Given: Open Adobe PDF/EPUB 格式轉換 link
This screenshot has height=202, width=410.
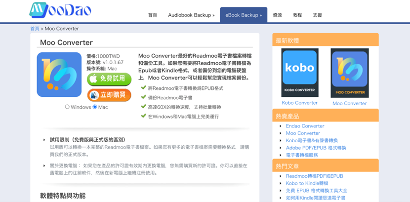Looking at the screenshot, I should click(x=316, y=148).
